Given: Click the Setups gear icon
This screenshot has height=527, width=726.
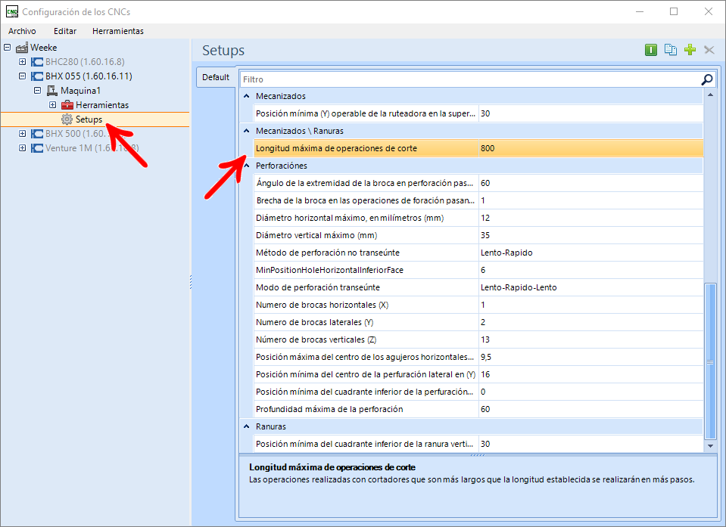Looking at the screenshot, I should point(67,119).
